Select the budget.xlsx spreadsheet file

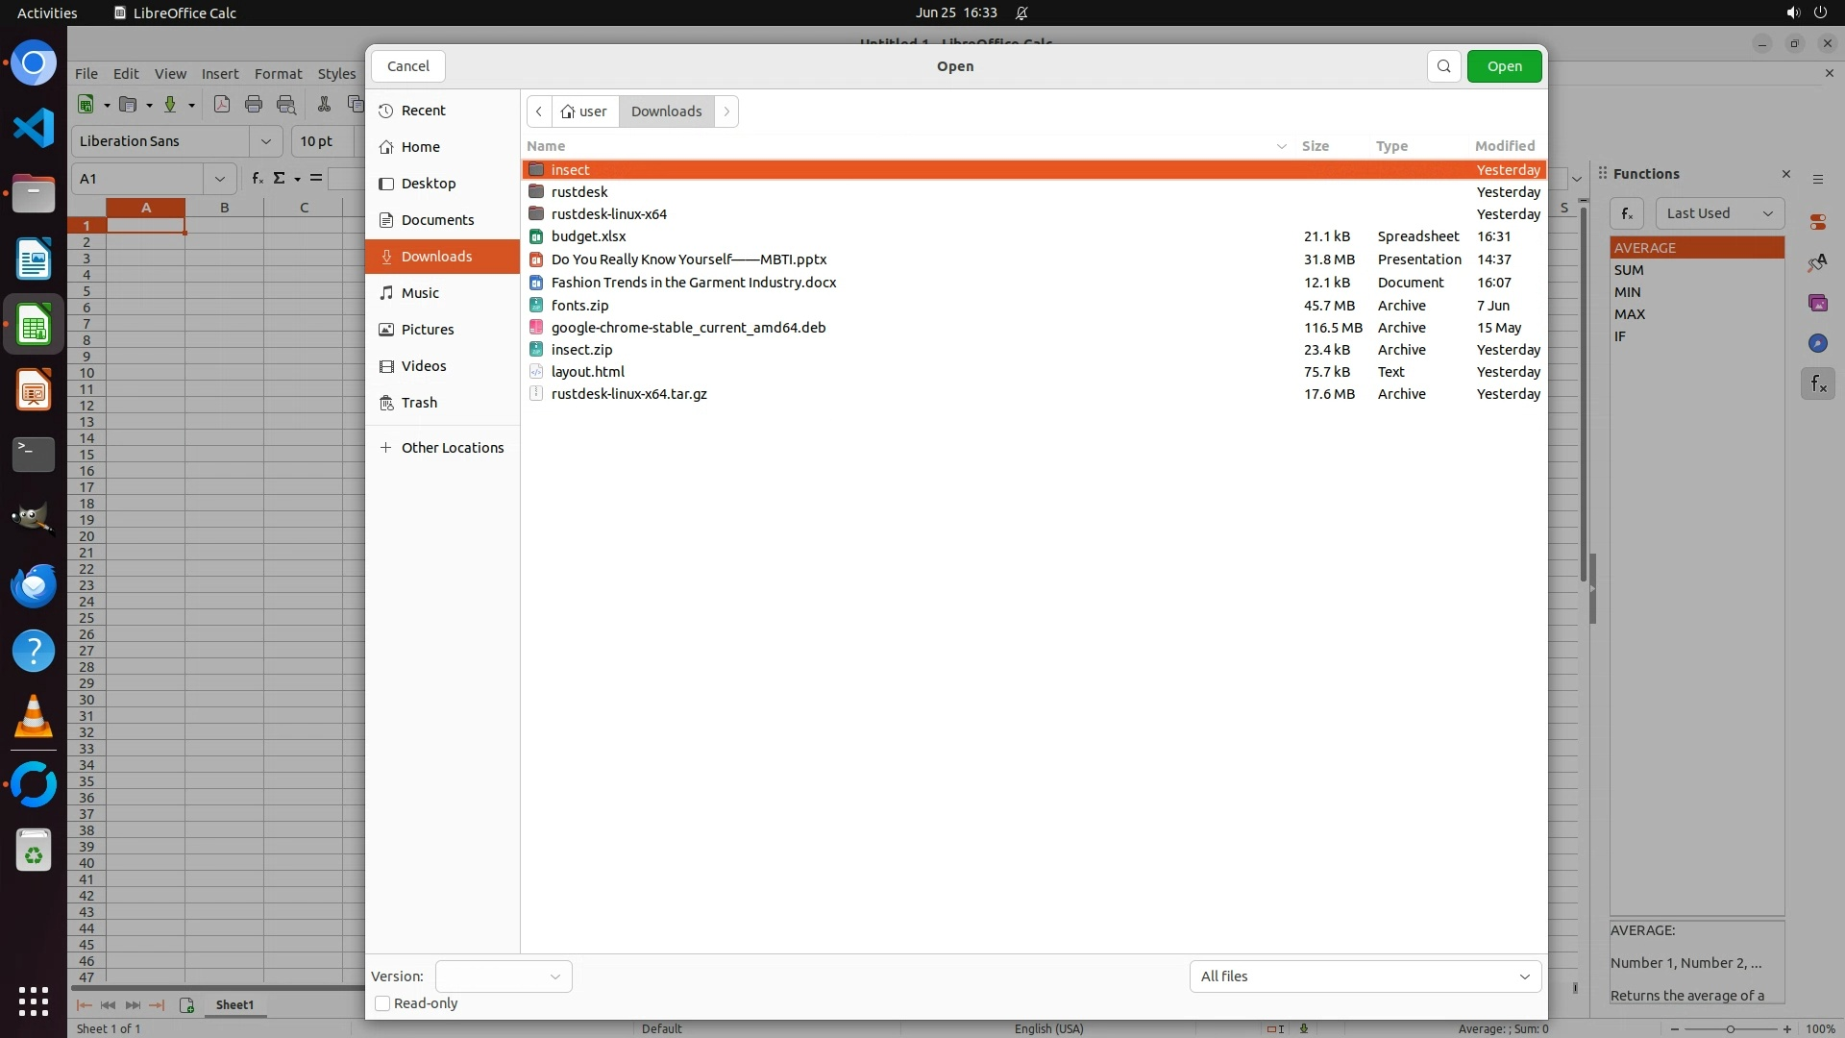[588, 236]
